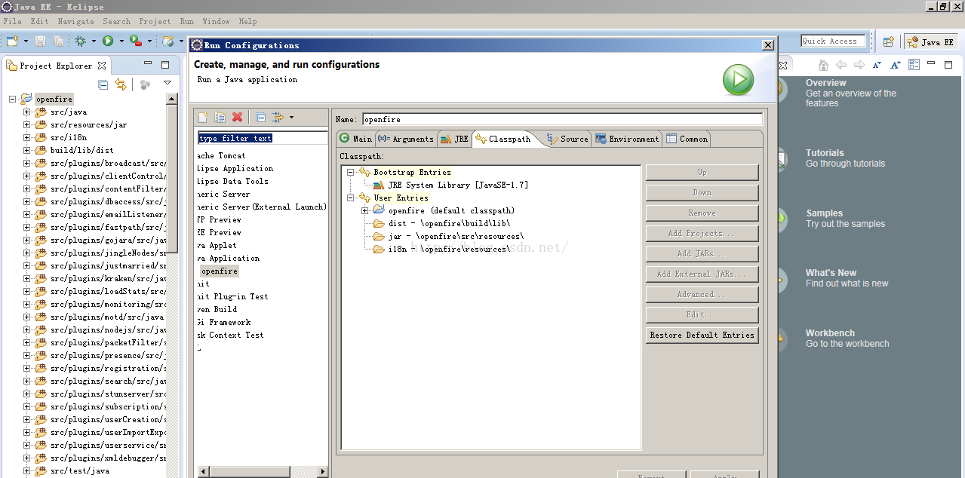Open the File menu
Screen dimensions: 965x478
pos(12,21)
